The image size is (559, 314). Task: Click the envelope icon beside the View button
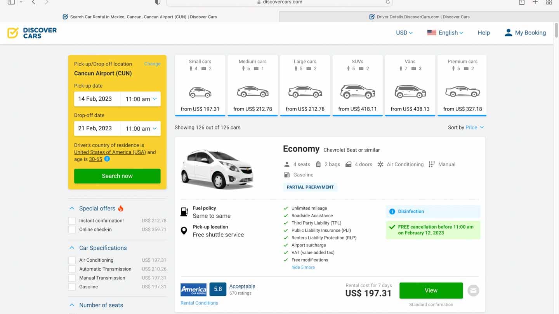coord(473,290)
